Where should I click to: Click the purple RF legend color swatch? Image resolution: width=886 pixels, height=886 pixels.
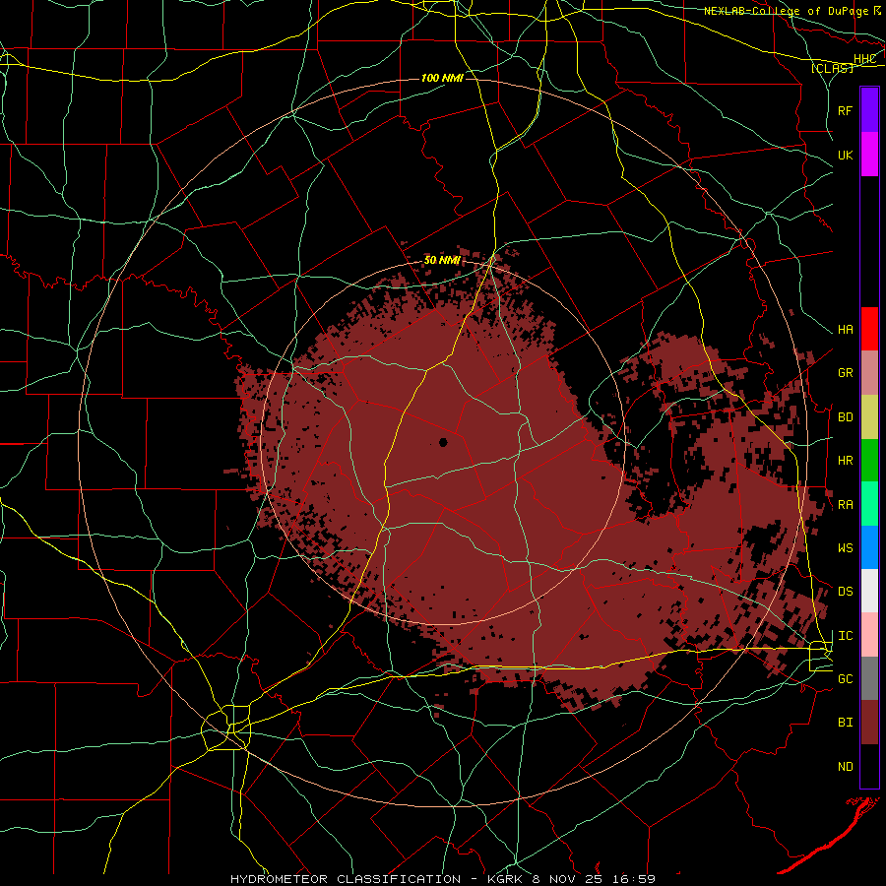click(x=869, y=110)
